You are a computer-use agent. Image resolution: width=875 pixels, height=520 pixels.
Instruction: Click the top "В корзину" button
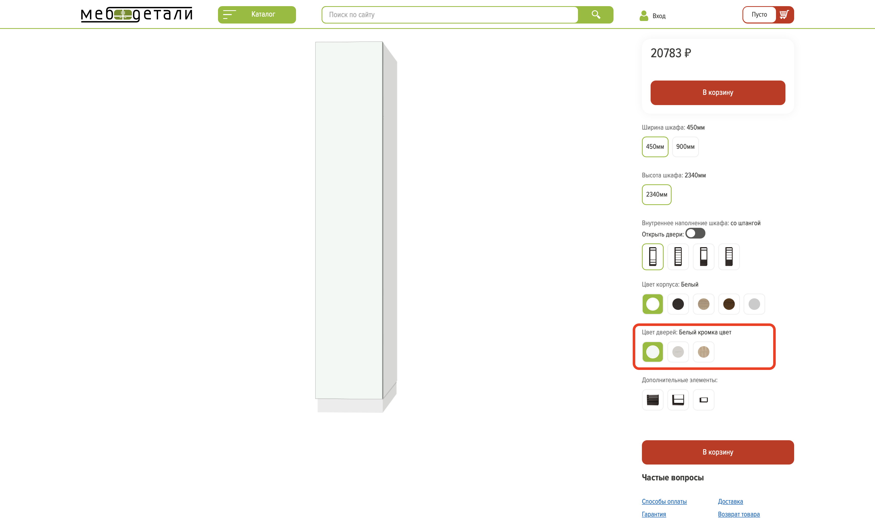tap(718, 93)
